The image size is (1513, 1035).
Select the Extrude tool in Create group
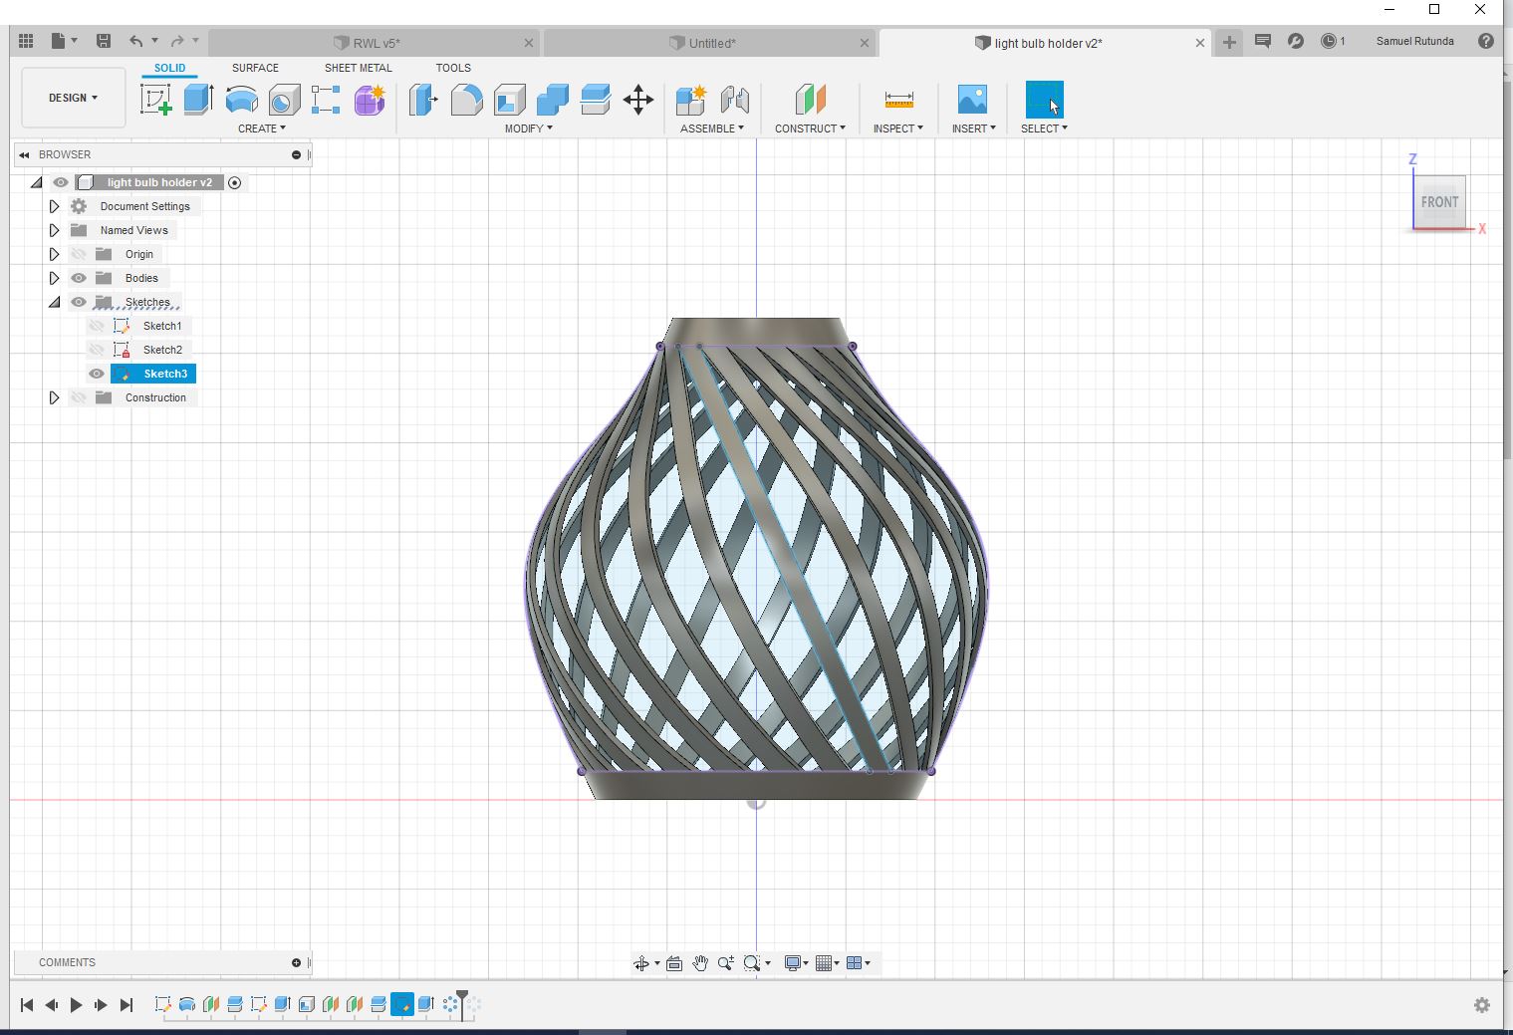(x=199, y=100)
